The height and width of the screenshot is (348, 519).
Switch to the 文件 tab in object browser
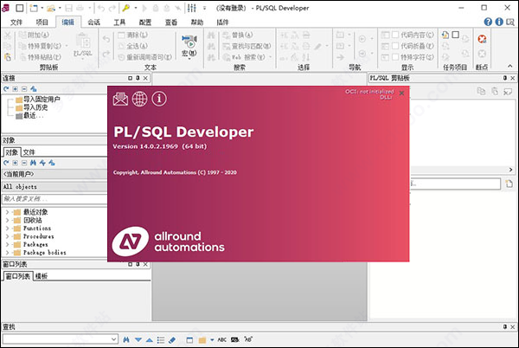[29, 152]
